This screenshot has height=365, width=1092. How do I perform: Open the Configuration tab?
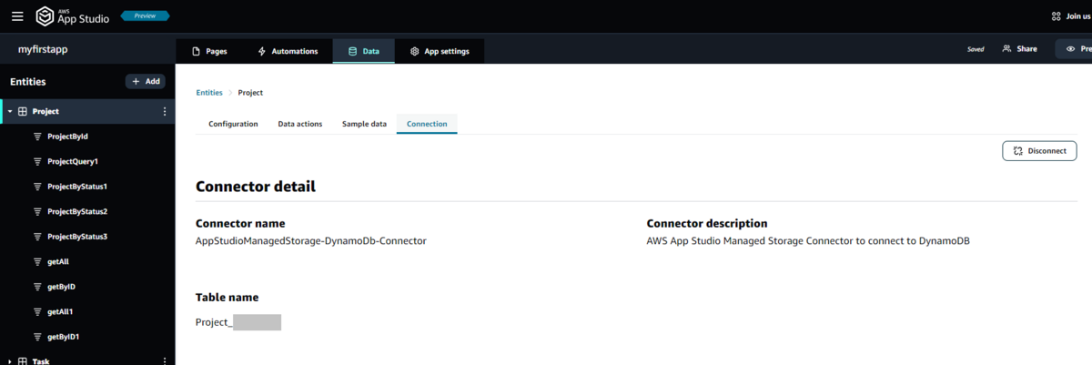click(233, 124)
